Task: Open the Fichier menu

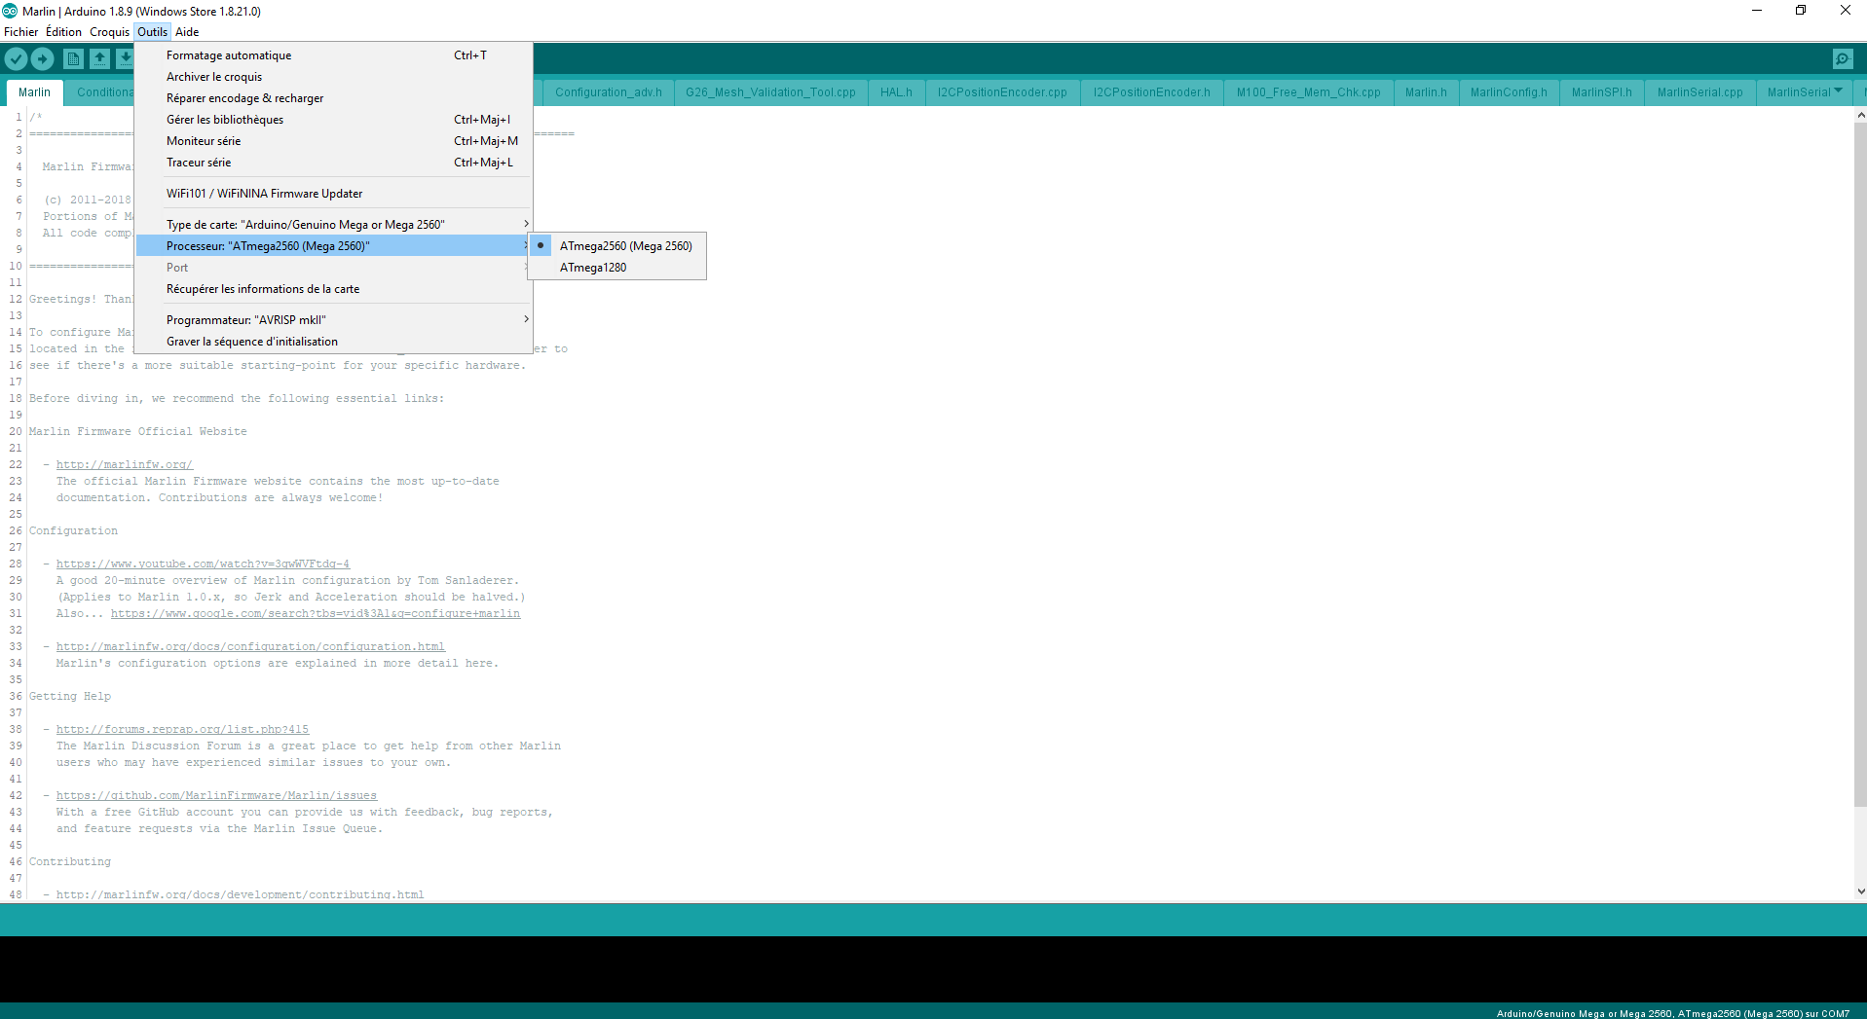Action: pos(21,32)
